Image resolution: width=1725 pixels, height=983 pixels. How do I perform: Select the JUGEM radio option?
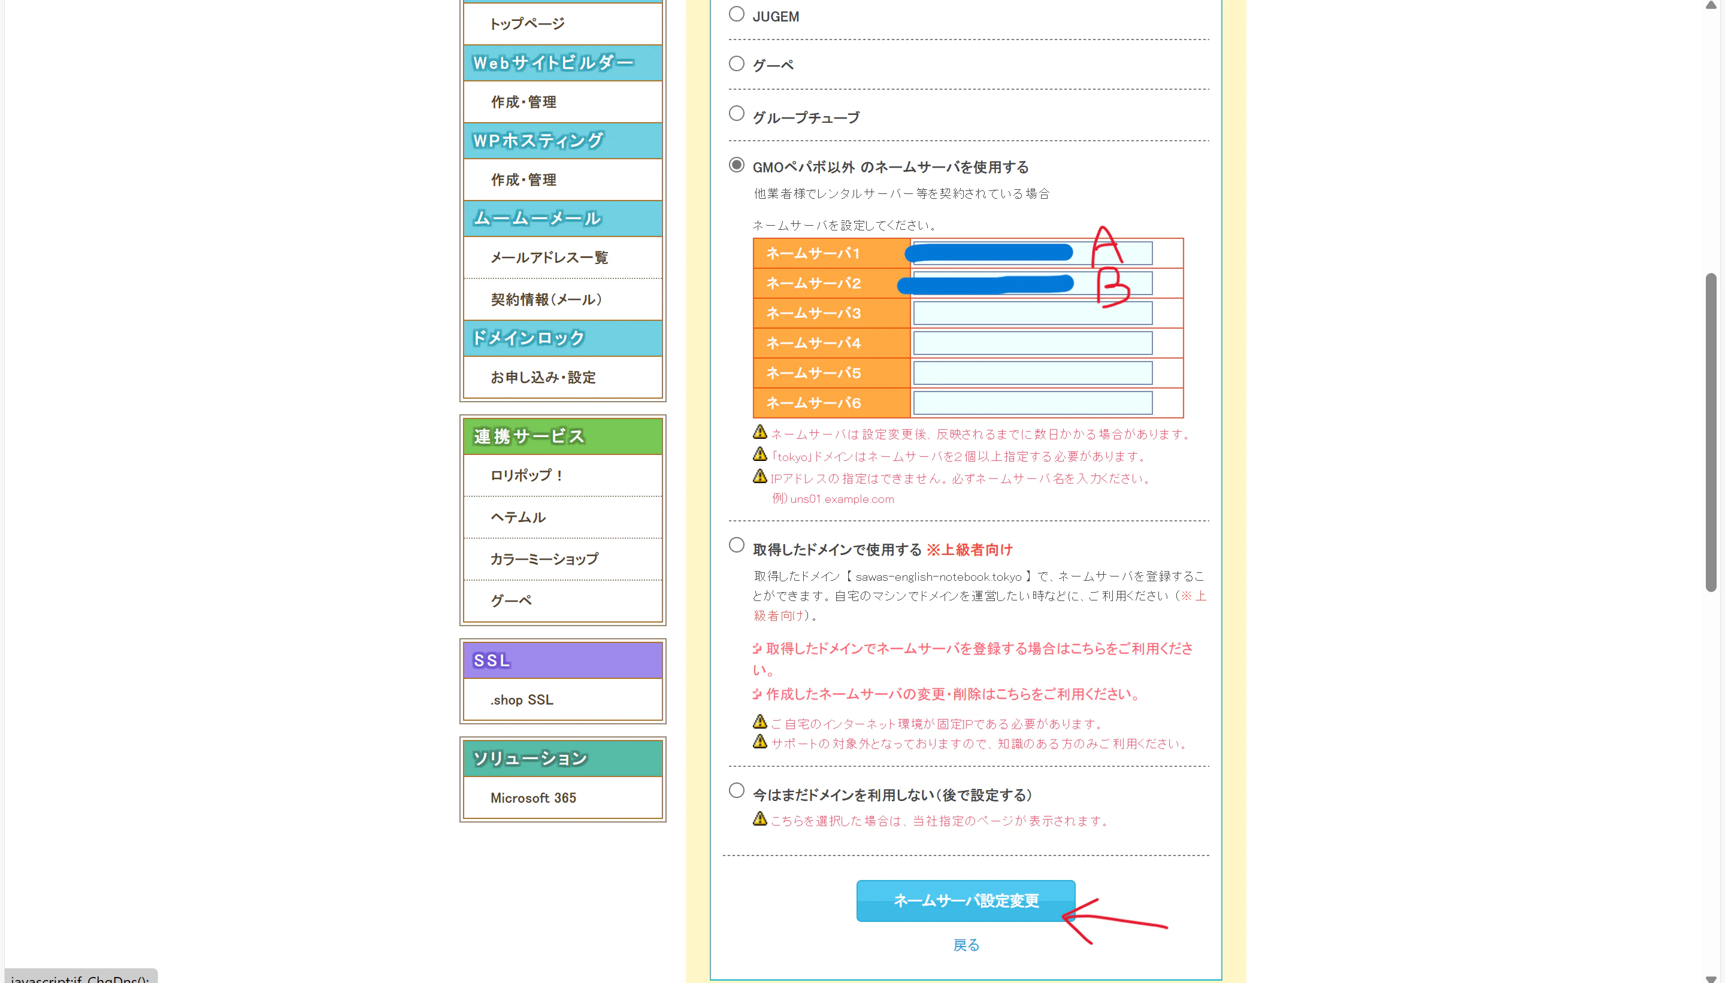click(x=736, y=14)
